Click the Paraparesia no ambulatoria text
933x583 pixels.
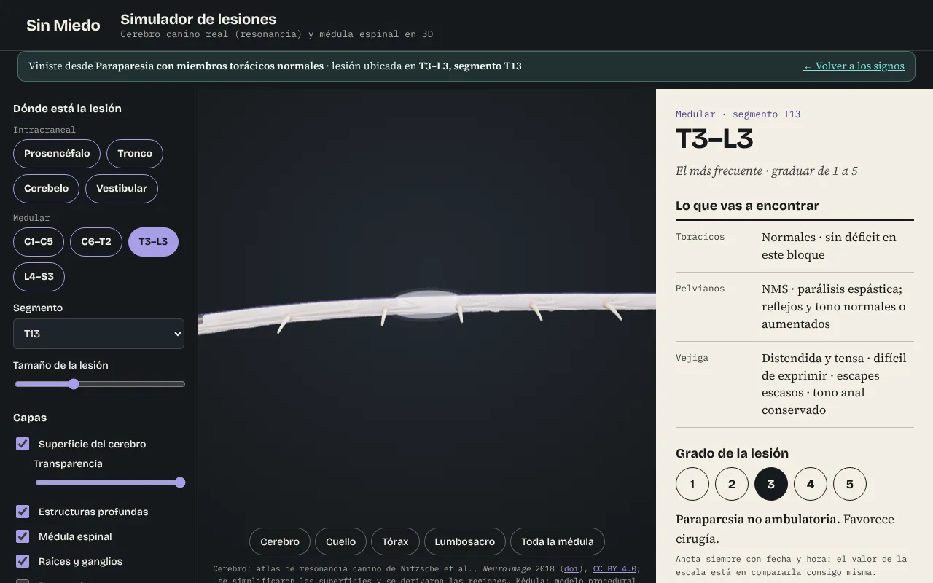click(x=758, y=519)
